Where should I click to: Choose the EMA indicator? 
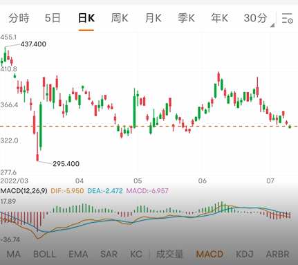(x=78, y=254)
